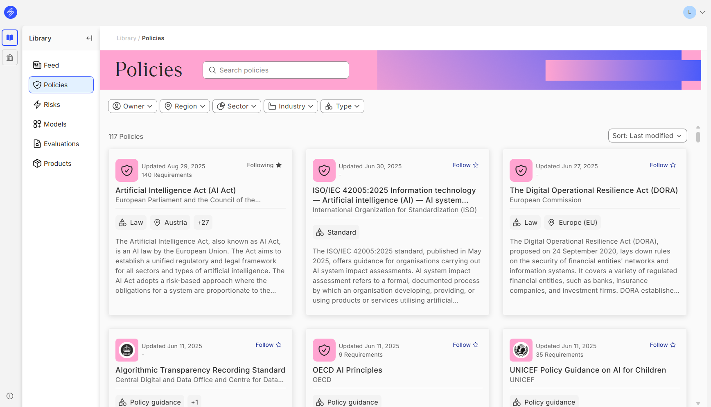Open the Region filter dropdown
This screenshot has width=711, height=407.
coord(185,106)
